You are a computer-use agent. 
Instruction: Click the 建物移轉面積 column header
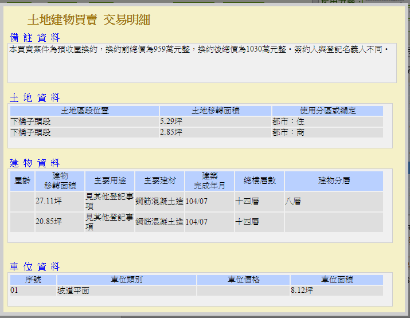click(x=60, y=181)
